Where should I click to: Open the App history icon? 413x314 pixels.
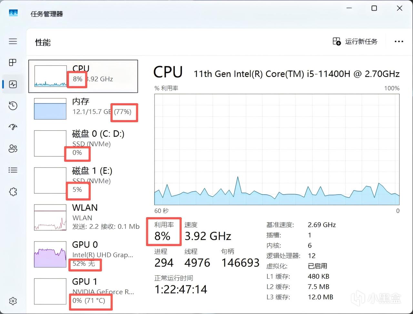point(13,106)
